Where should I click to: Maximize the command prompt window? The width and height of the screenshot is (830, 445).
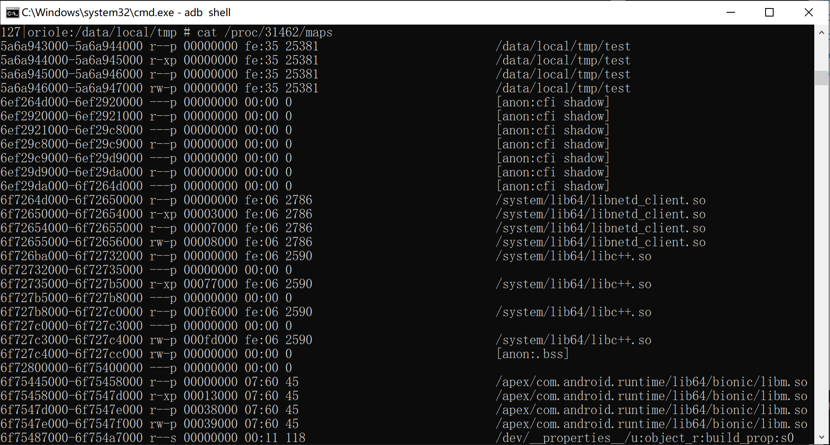(769, 12)
